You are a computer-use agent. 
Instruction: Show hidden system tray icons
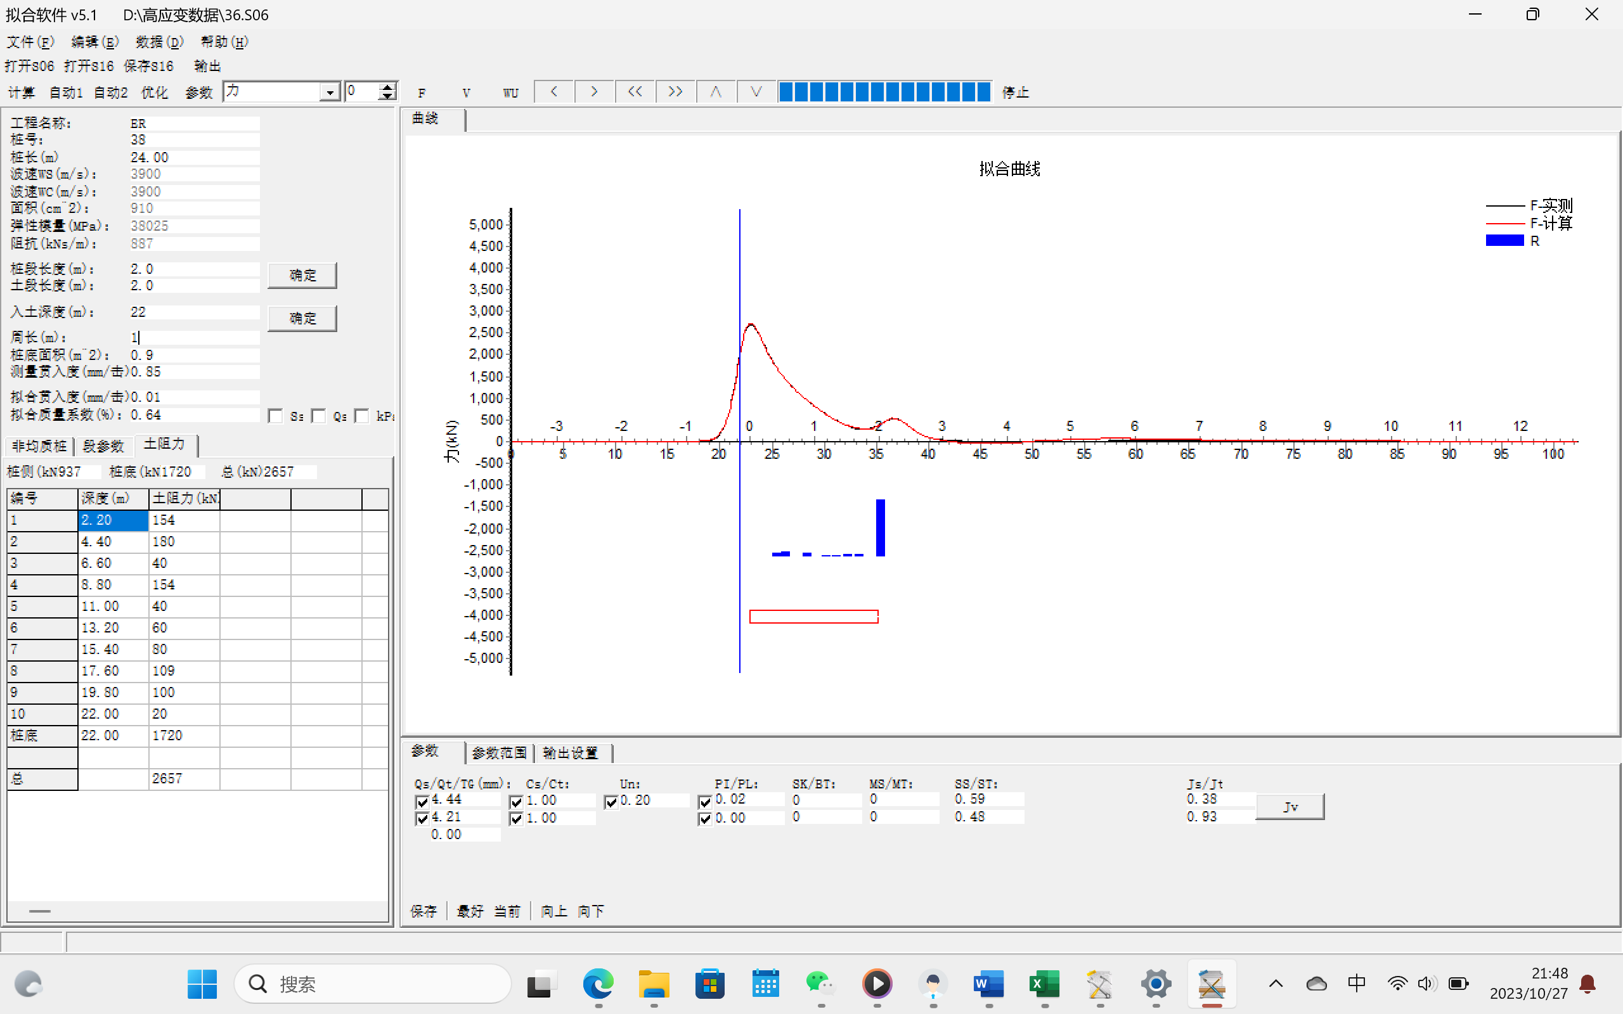pyautogui.click(x=1276, y=984)
